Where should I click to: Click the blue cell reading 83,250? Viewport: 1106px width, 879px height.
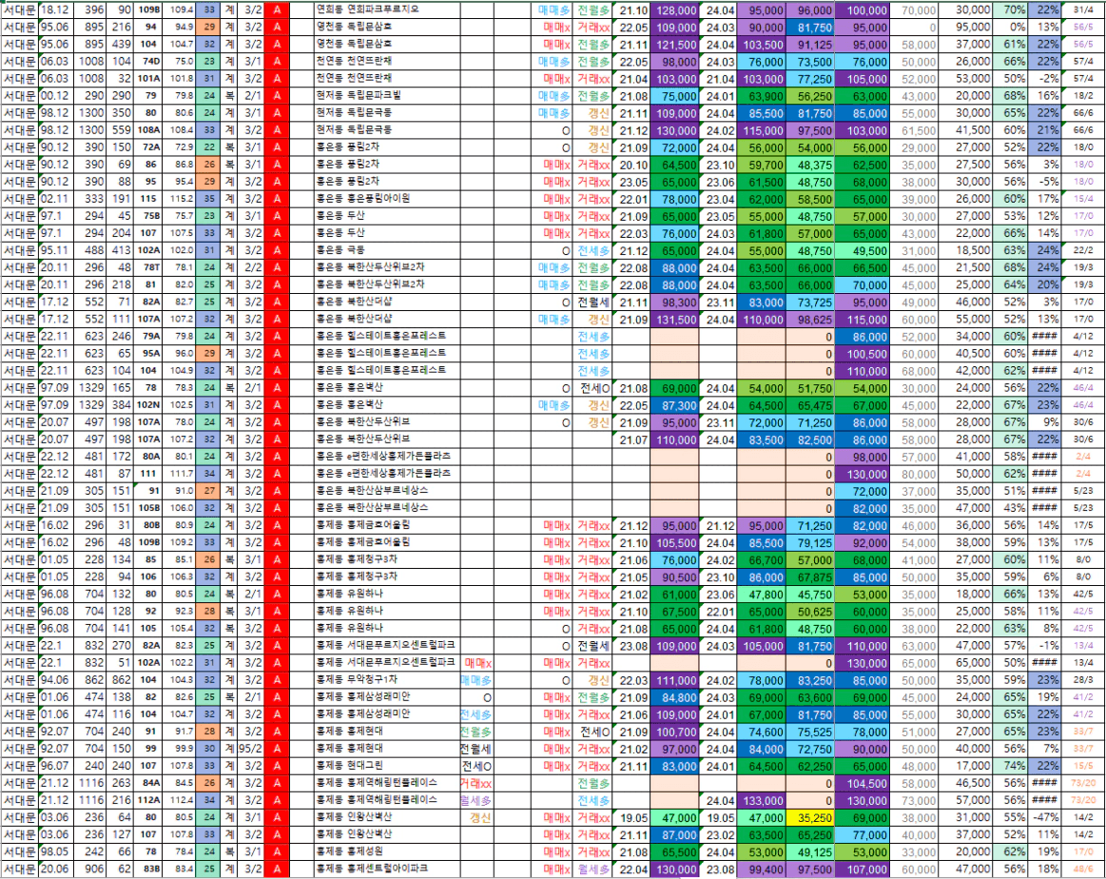809,680
